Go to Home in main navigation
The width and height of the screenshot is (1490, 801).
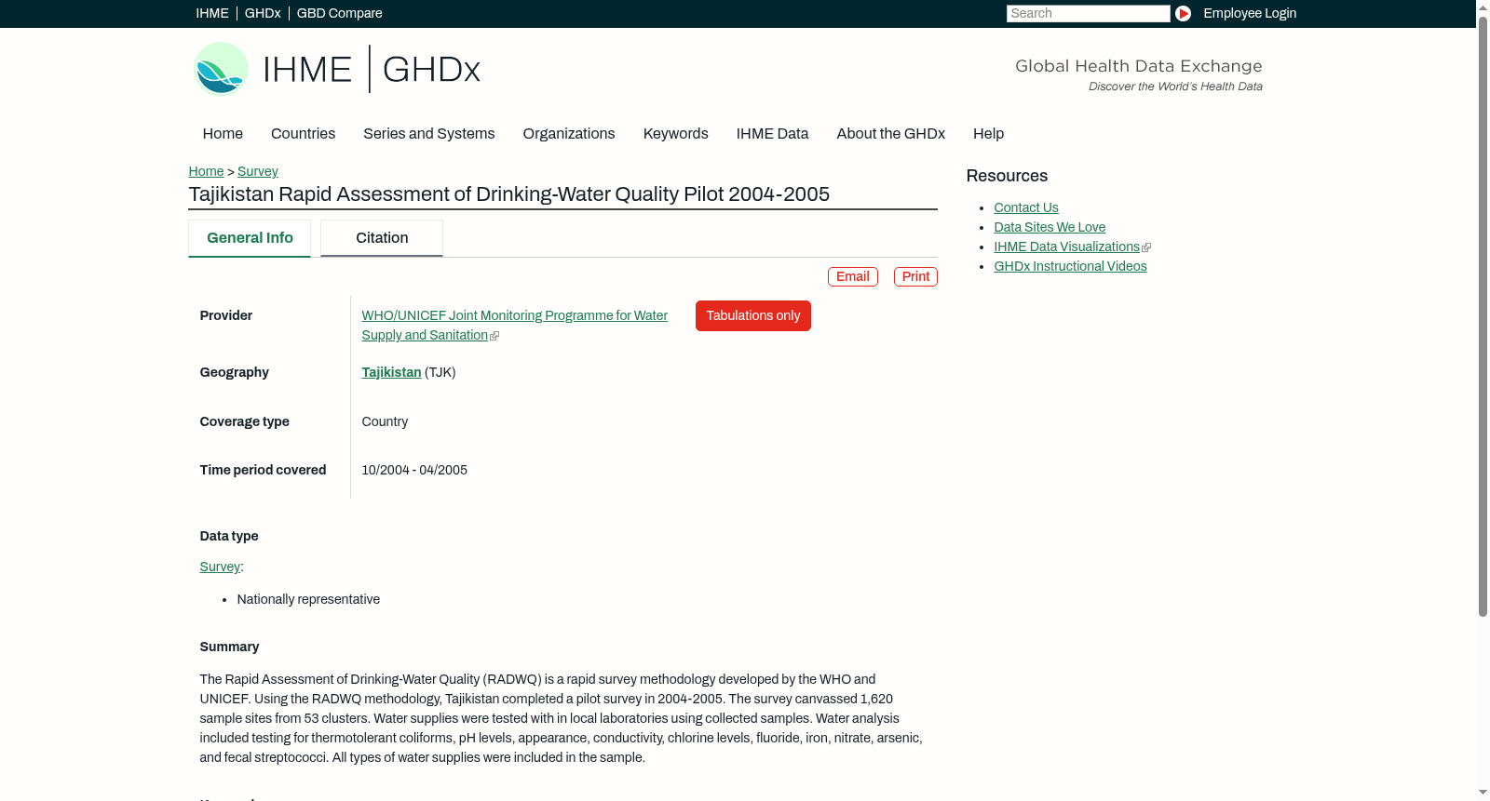pyautogui.click(x=223, y=134)
